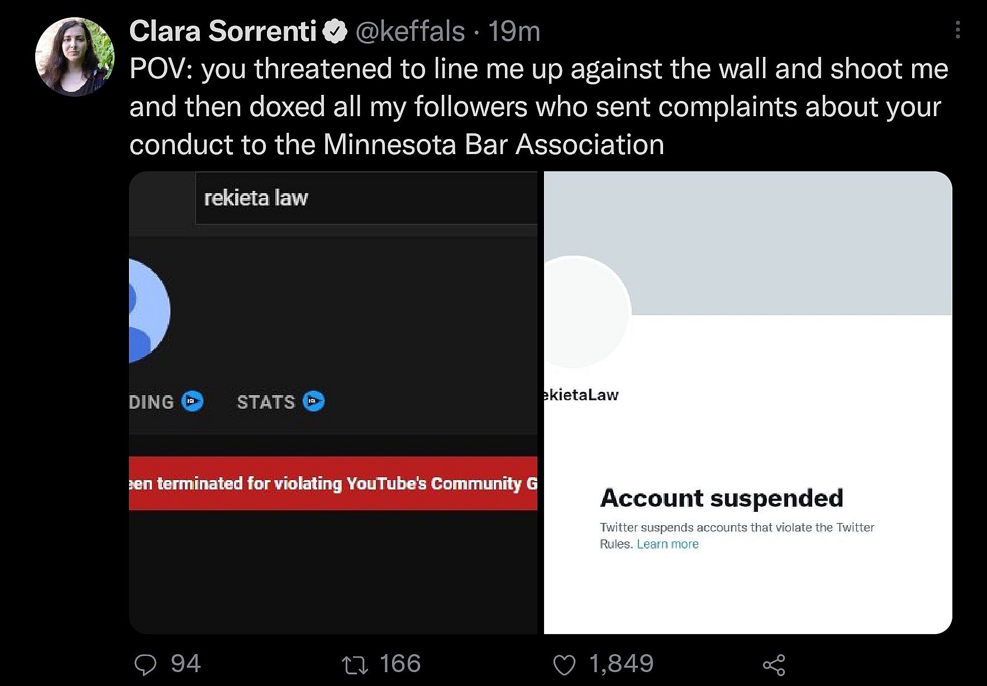Open Clara Sorrenti's profile picture
987x686 pixels.
(x=75, y=56)
